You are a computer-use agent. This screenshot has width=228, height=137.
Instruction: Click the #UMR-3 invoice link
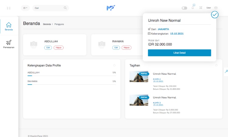tap(157, 103)
